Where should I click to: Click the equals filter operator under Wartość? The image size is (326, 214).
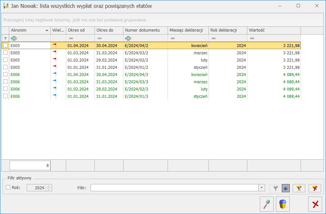click(x=252, y=38)
